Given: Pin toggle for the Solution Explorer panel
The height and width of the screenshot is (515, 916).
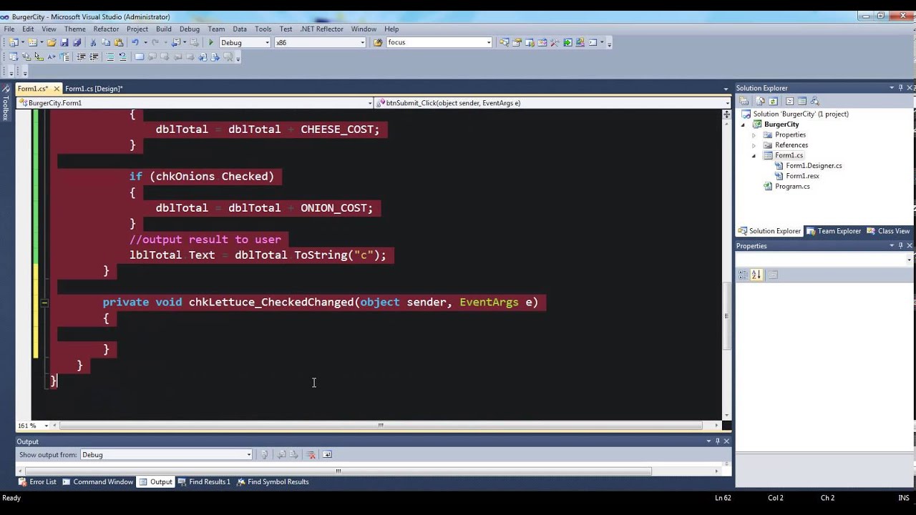Looking at the screenshot, I should (x=900, y=88).
